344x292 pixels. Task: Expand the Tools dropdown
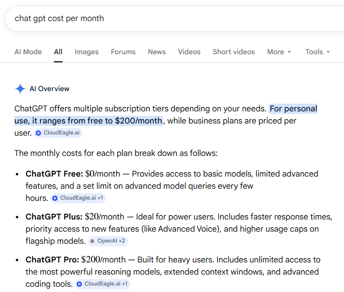pyautogui.click(x=318, y=52)
